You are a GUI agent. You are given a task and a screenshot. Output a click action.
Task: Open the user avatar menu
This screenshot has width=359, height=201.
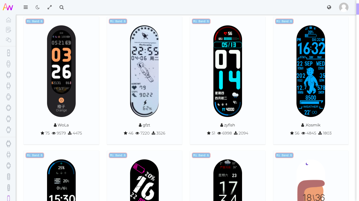(x=344, y=7)
